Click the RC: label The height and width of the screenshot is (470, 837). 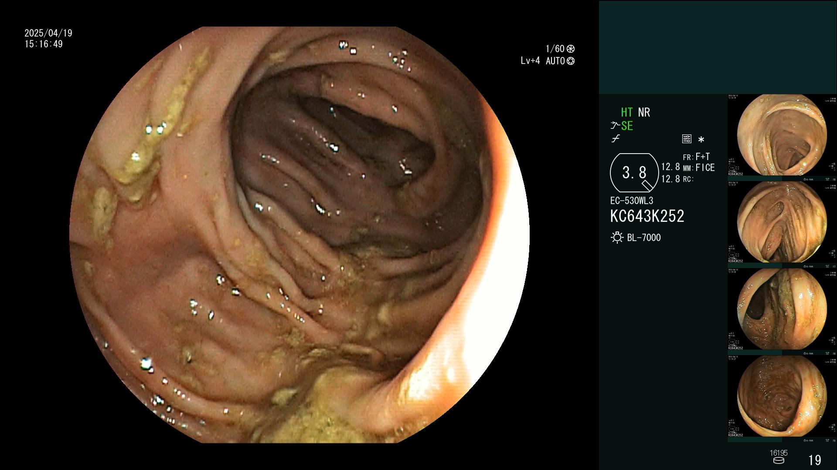click(x=688, y=179)
